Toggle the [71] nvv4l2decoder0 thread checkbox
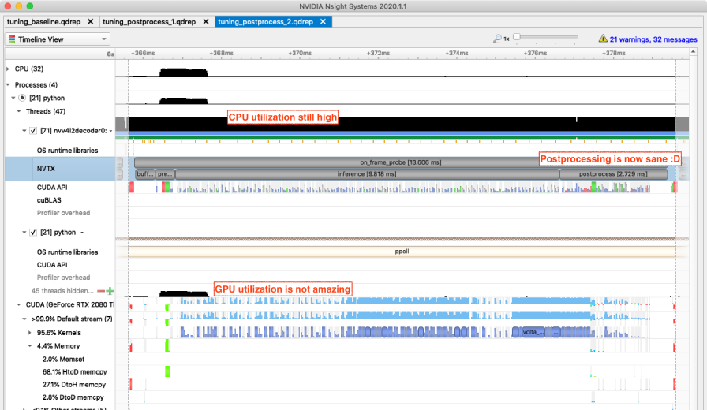 (33, 131)
